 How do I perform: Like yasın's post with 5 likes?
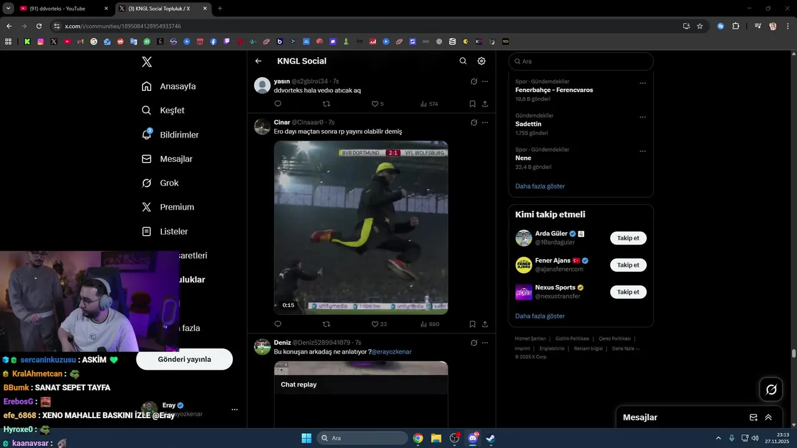pos(377,104)
